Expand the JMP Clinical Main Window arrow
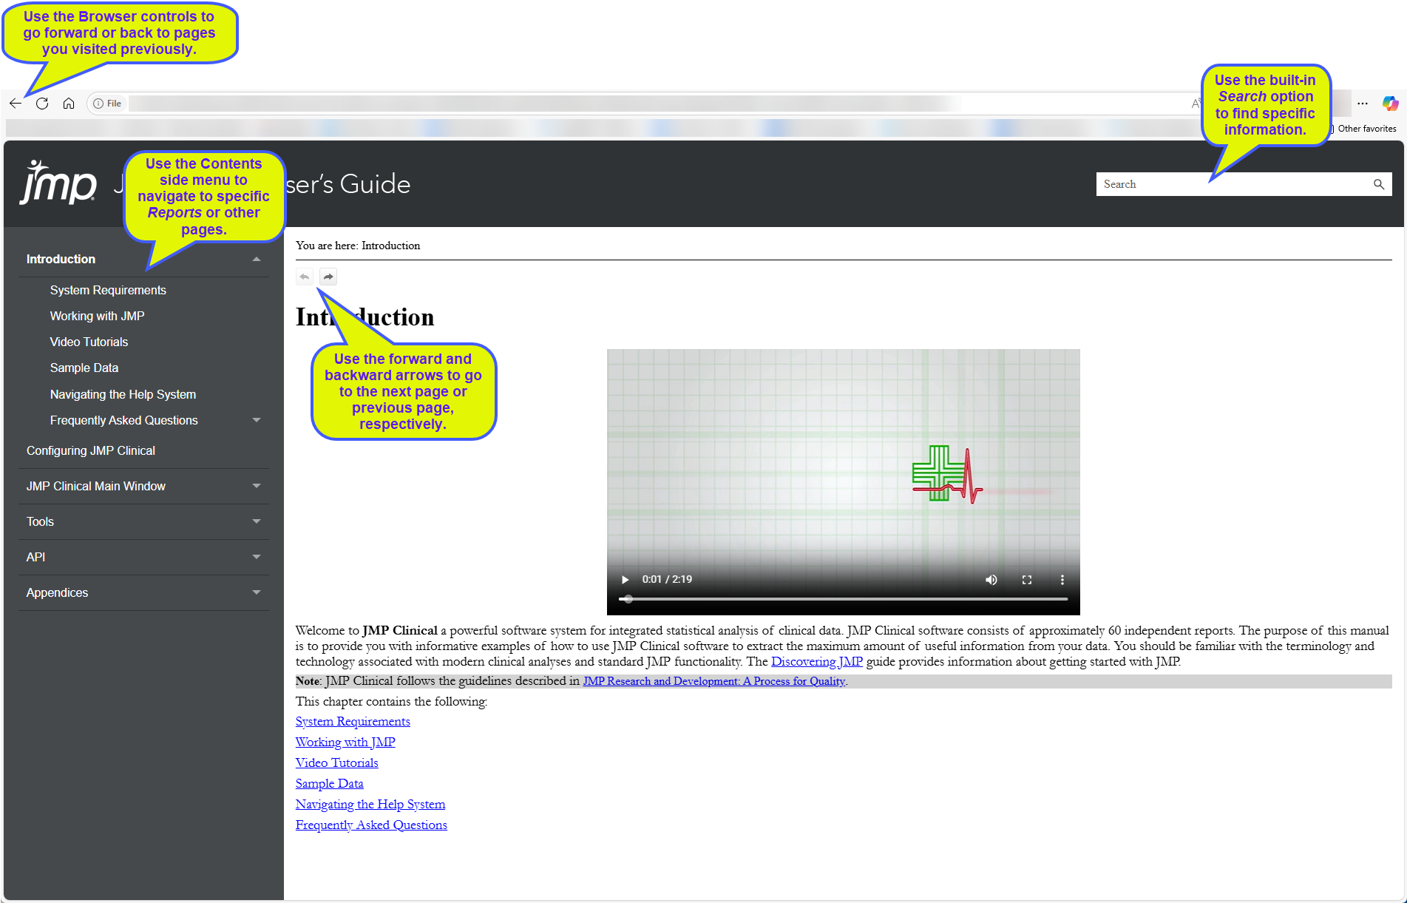The image size is (1407, 903). [x=257, y=486]
